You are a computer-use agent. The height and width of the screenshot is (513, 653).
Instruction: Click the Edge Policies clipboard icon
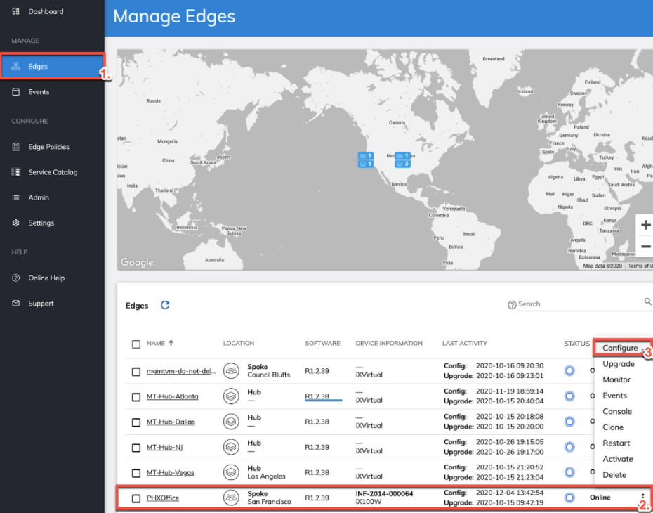[16, 147]
